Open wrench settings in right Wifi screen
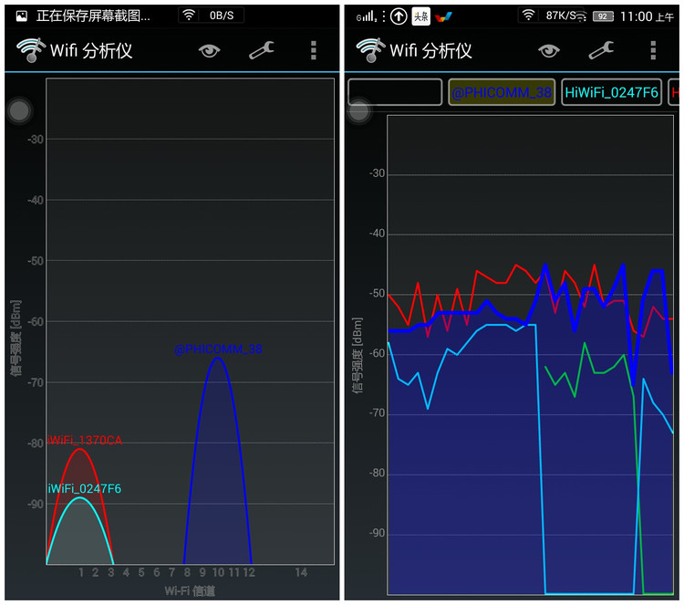 click(601, 50)
